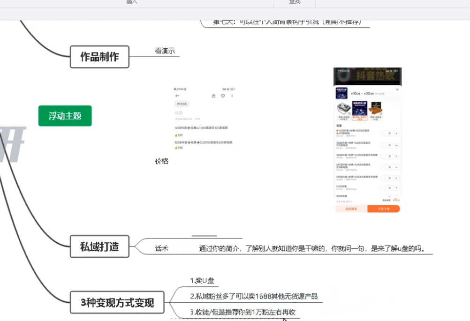Increase quantity on the first 64GB option row
This screenshot has width=470, height=321.
pyautogui.click(x=396, y=167)
